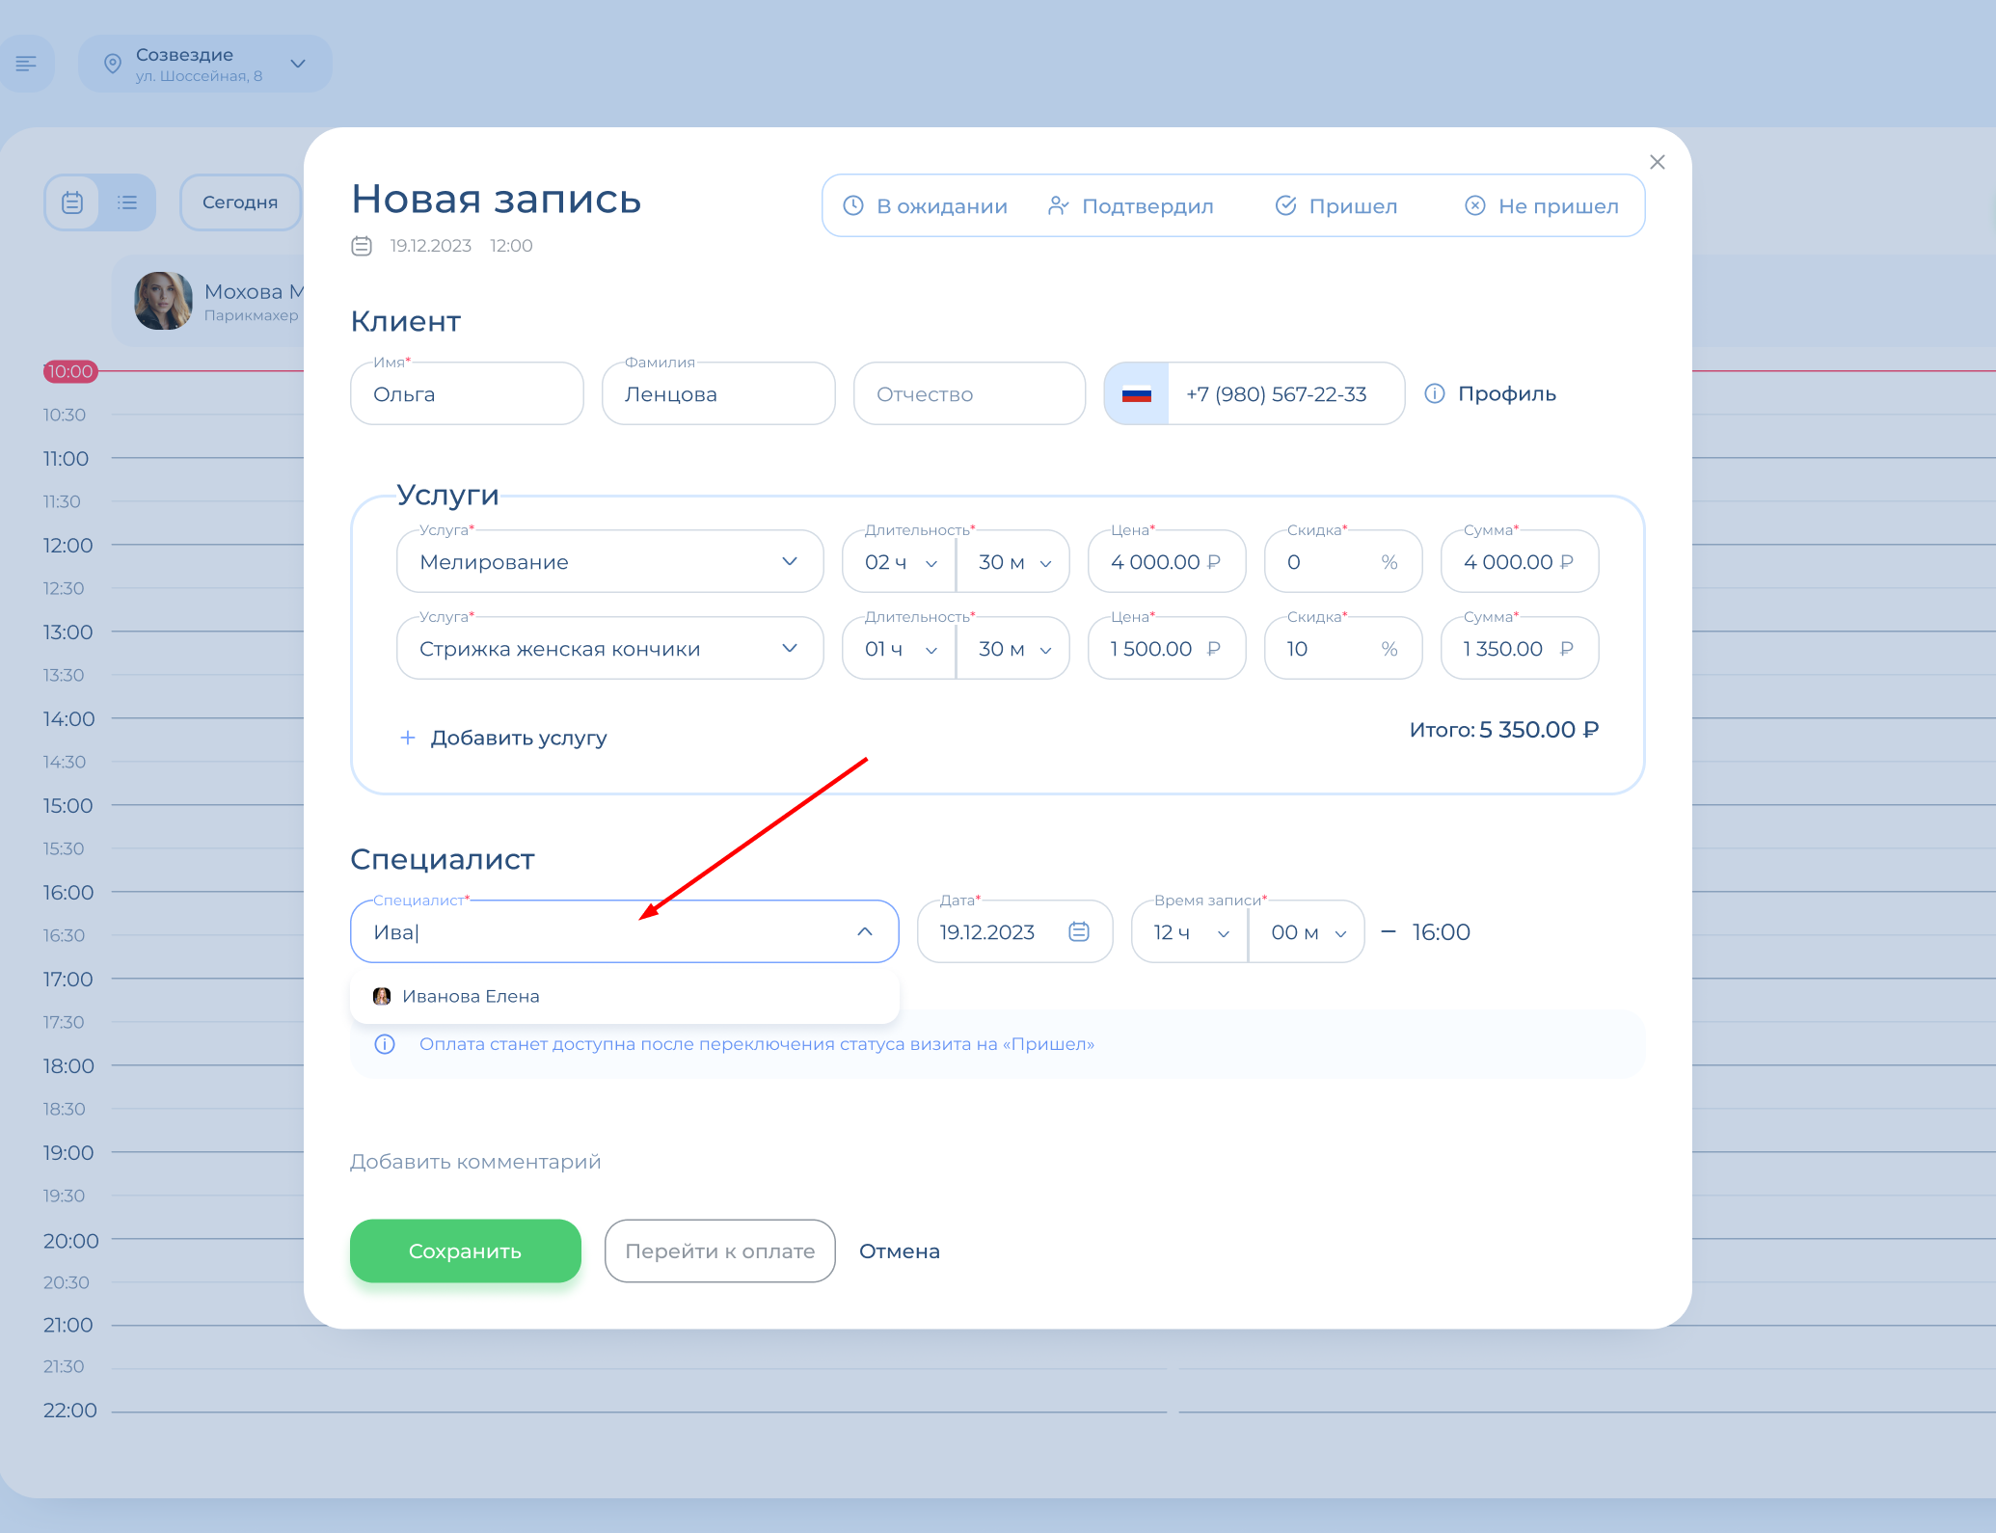Close the Новая запись dialog
Screen dimensions: 1996x1533
click(1658, 162)
